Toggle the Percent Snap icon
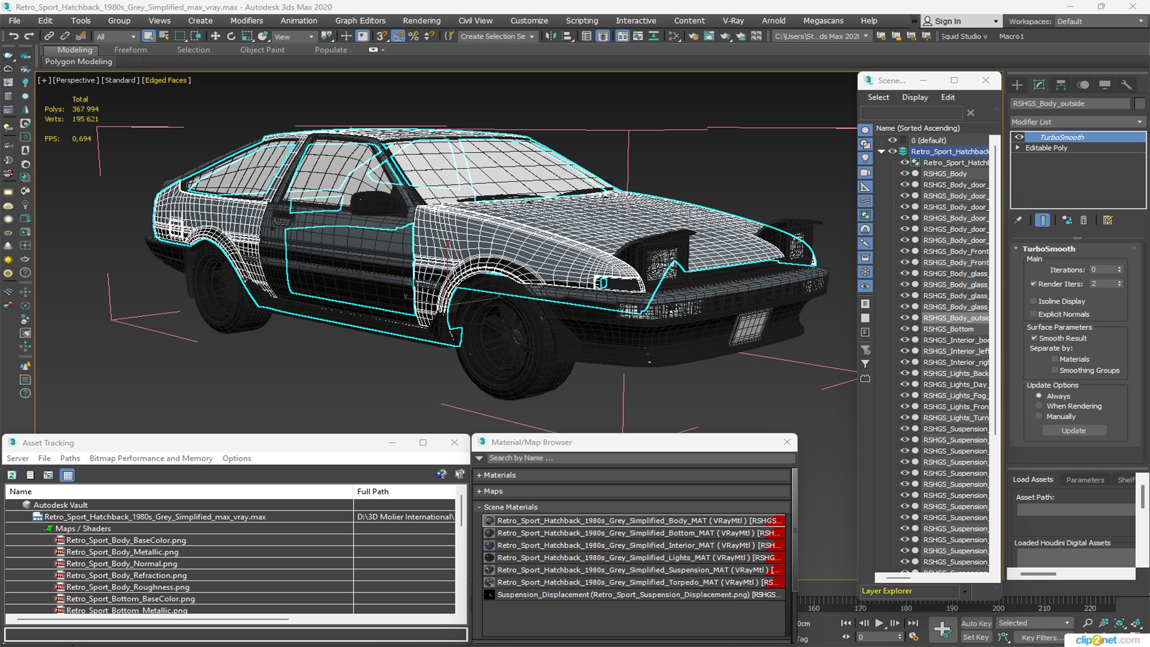The width and height of the screenshot is (1150, 647). (413, 37)
